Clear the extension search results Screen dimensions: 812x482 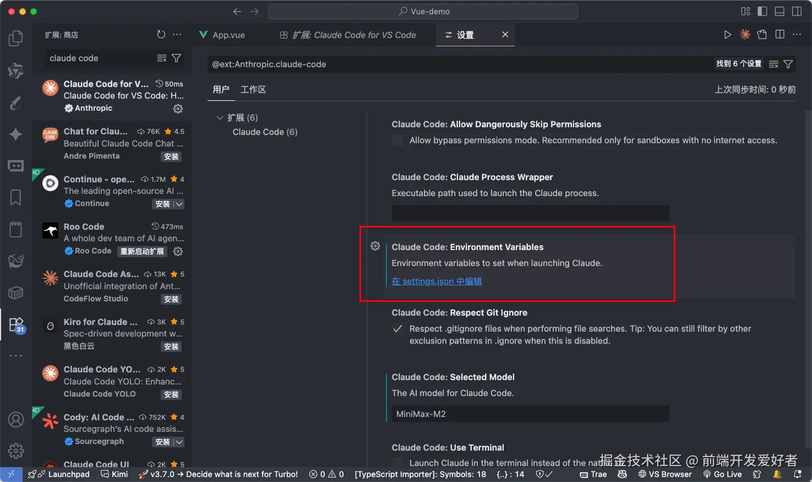[x=162, y=58]
